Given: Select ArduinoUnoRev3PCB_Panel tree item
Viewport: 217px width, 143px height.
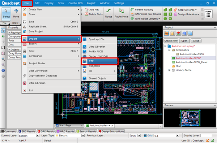Looking at the screenshot, I should (191, 62).
